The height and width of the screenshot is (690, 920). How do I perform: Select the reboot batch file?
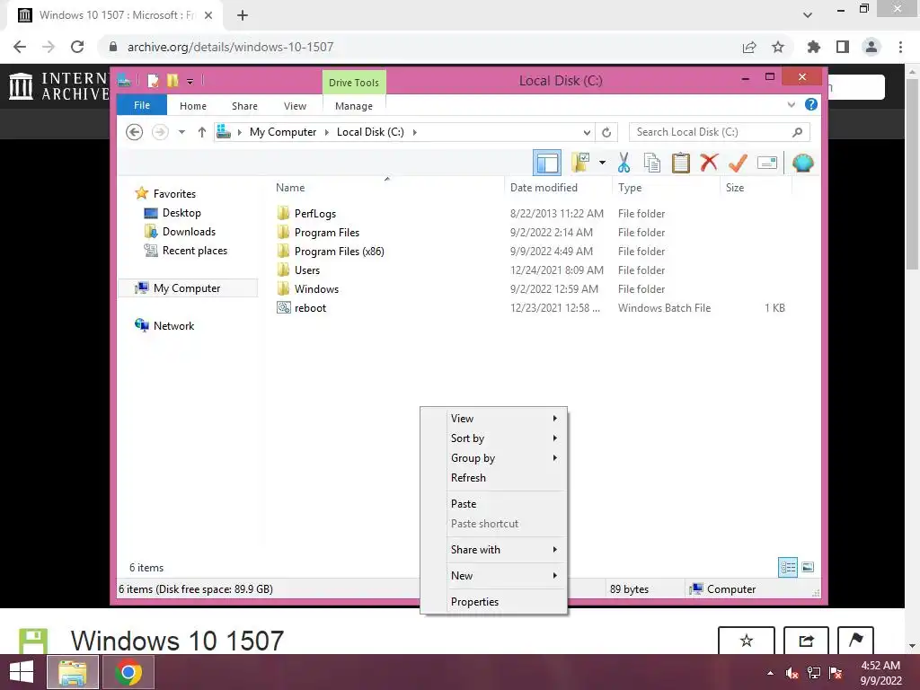click(310, 308)
